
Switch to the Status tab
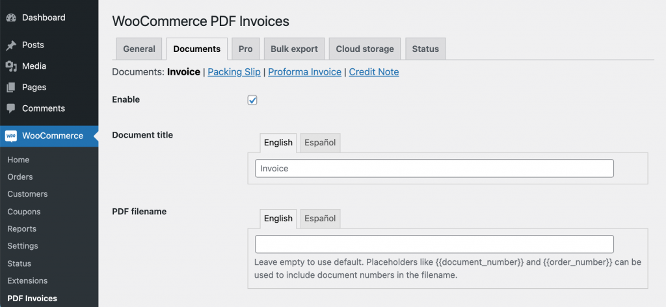pos(425,49)
